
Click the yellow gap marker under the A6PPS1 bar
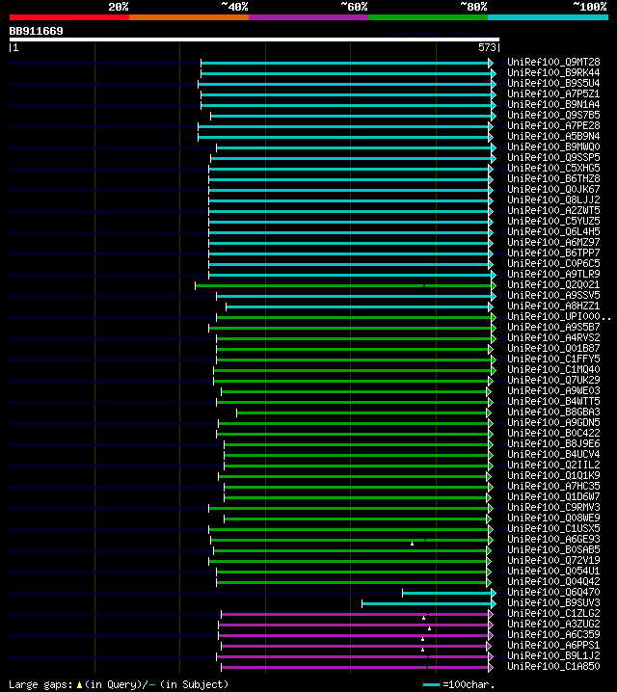(x=423, y=650)
